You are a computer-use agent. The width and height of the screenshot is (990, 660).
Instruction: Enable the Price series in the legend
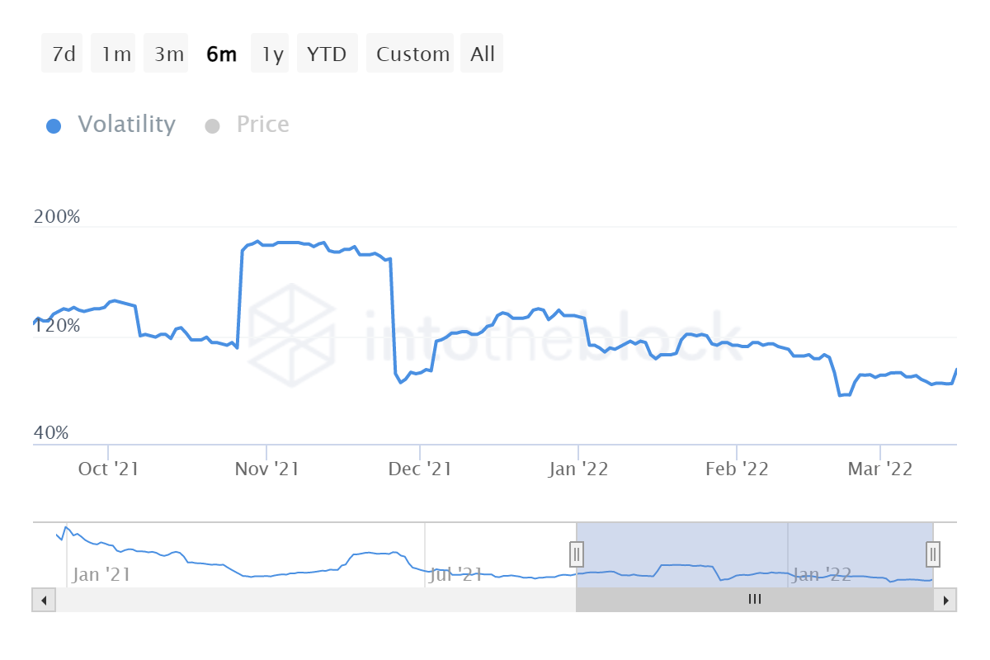(x=262, y=124)
